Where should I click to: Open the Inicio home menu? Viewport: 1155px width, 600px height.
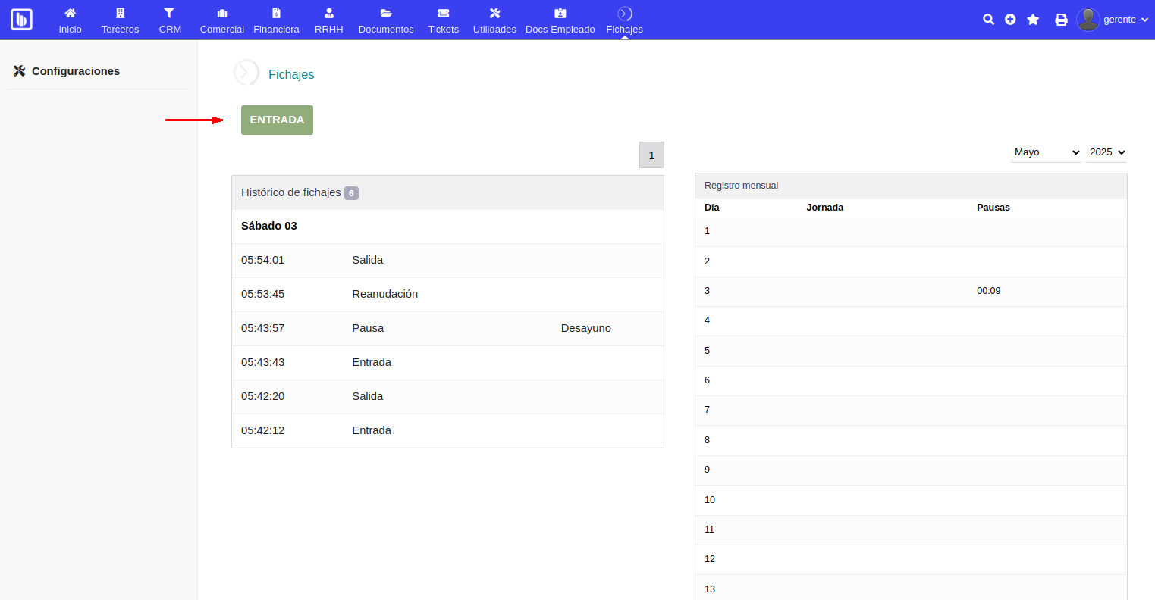[70, 20]
